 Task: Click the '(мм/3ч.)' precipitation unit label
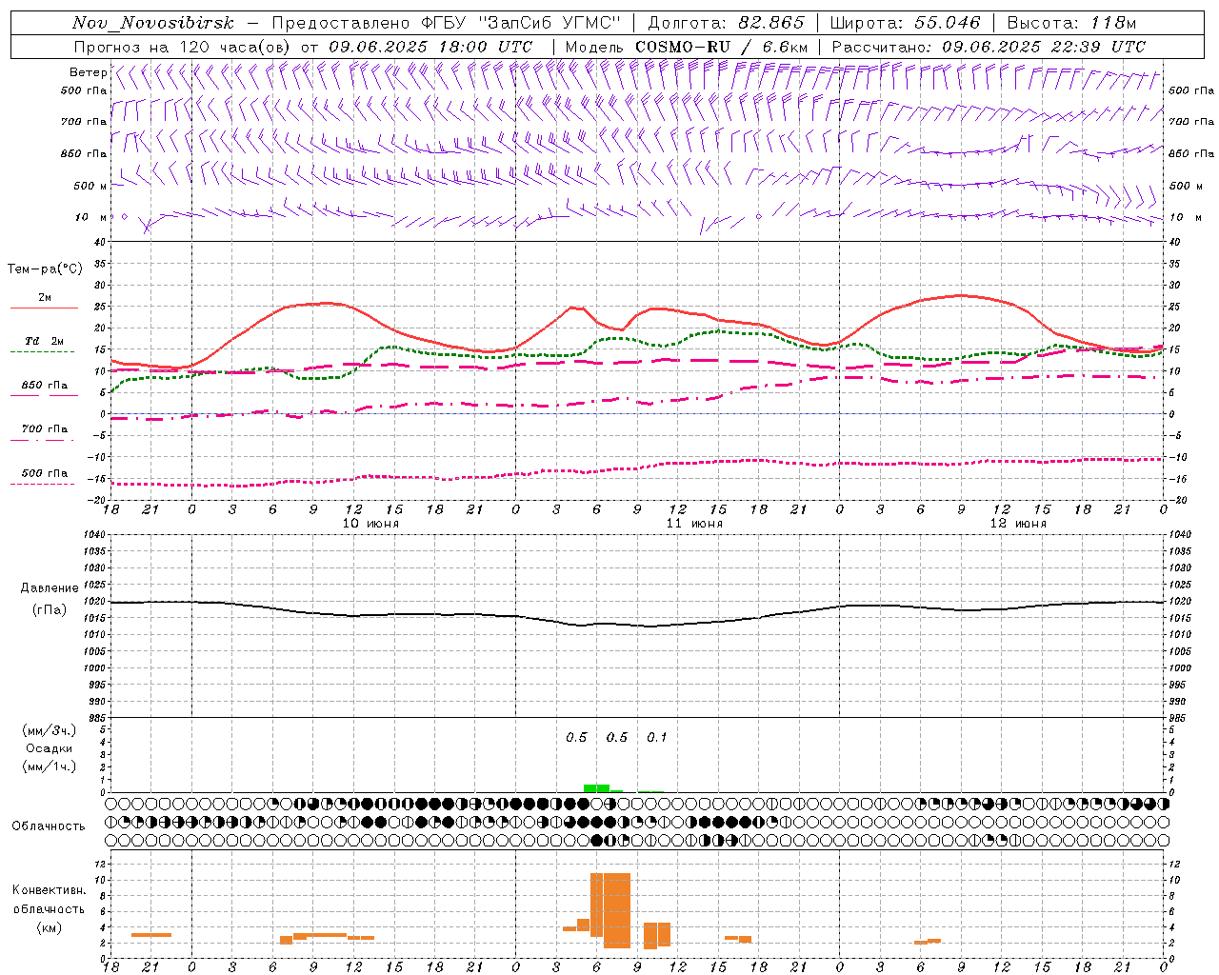(x=50, y=730)
